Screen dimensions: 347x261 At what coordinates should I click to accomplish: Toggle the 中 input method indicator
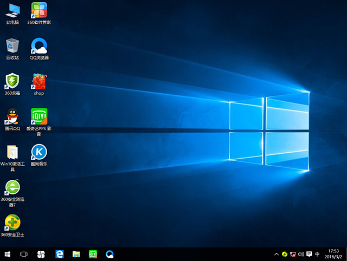(x=317, y=254)
